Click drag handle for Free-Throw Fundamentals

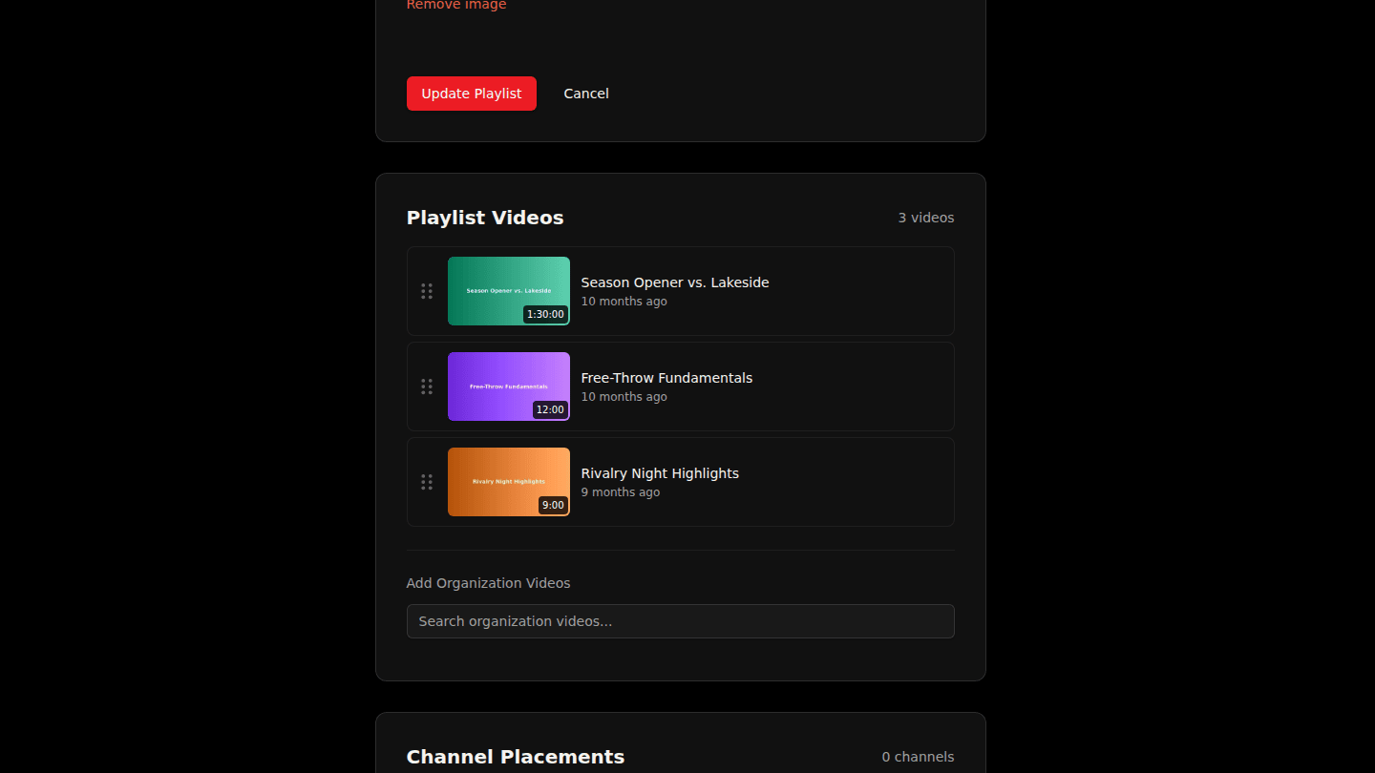[x=427, y=386]
